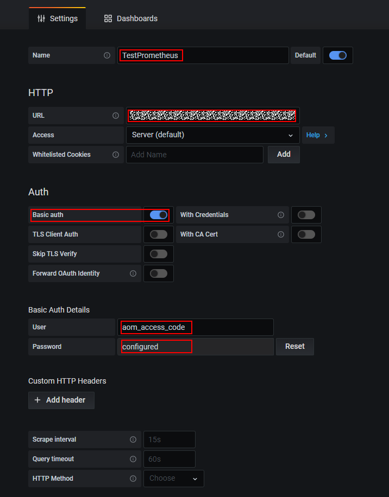Click the Query timeout info icon
This screenshot has width=389, height=497.
[133, 459]
